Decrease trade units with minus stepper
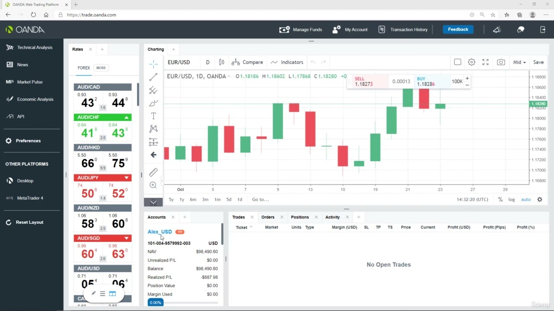 coord(467,85)
